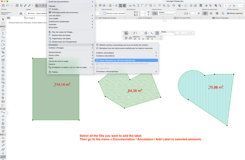
Task: Select the eyedropper pick-up parameters tool
Action: tap(25, 5)
